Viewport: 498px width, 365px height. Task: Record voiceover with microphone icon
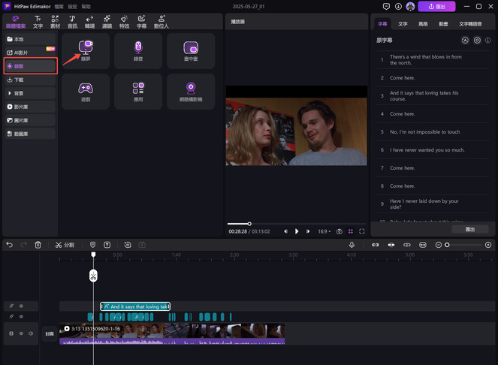(352, 245)
